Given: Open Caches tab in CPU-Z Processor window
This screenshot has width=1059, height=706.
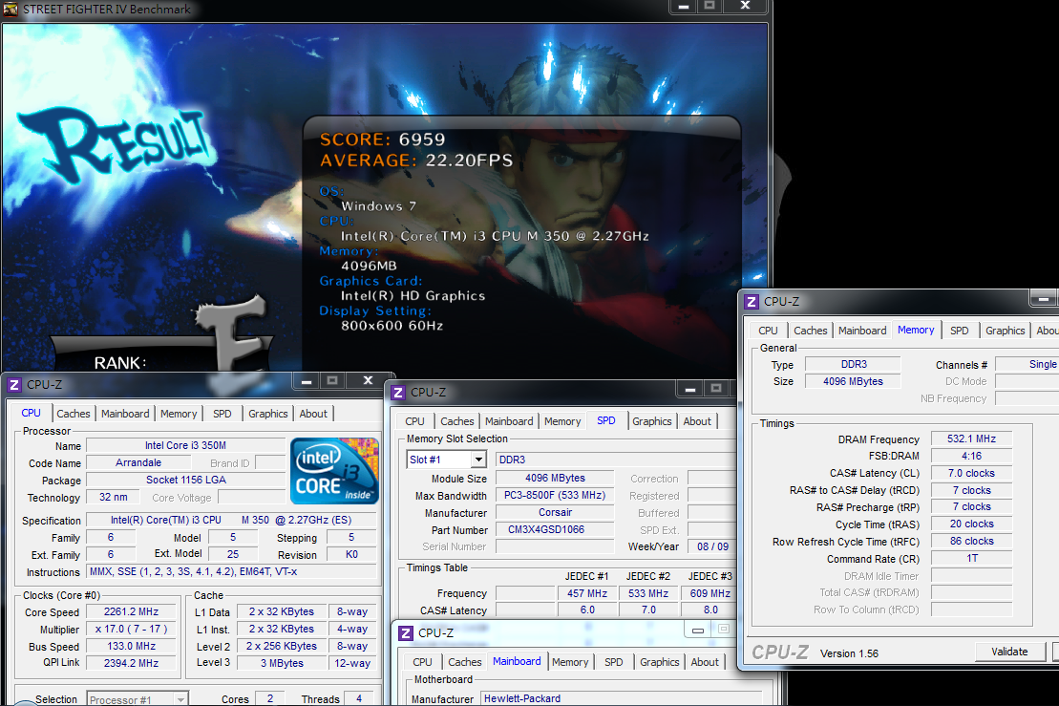Looking at the screenshot, I should pos(73,414).
